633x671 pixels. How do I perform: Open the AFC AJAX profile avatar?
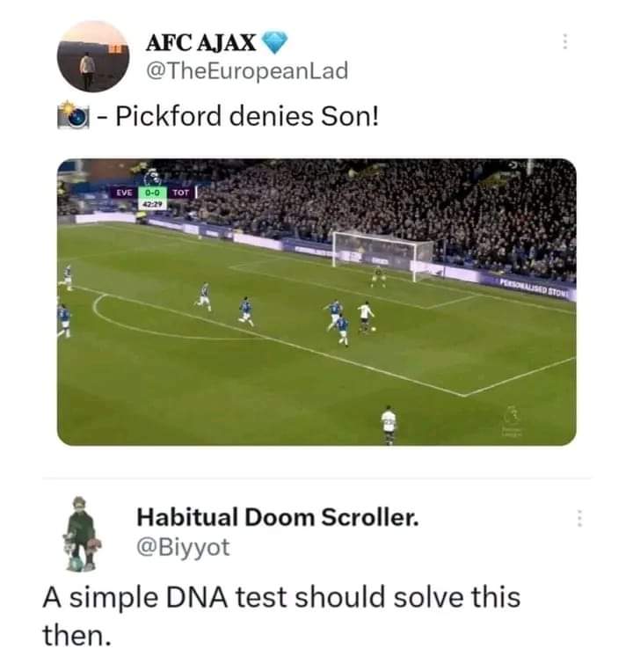point(93,56)
